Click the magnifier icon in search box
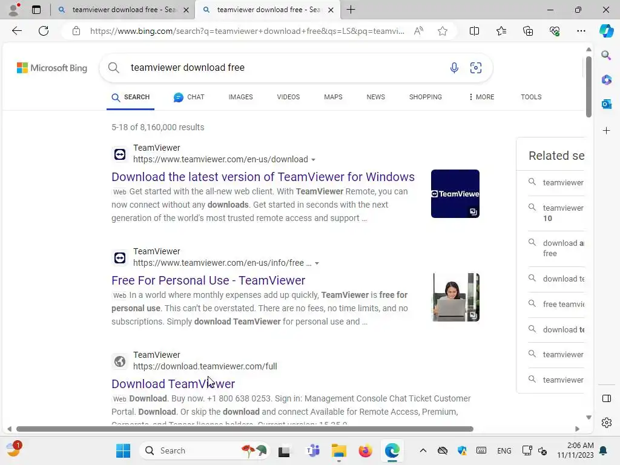This screenshot has height=465, width=620. coord(113,68)
